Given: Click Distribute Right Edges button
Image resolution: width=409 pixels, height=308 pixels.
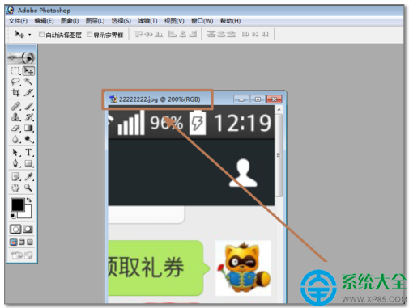Looking at the screenshot, I should click(x=265, y=34).
